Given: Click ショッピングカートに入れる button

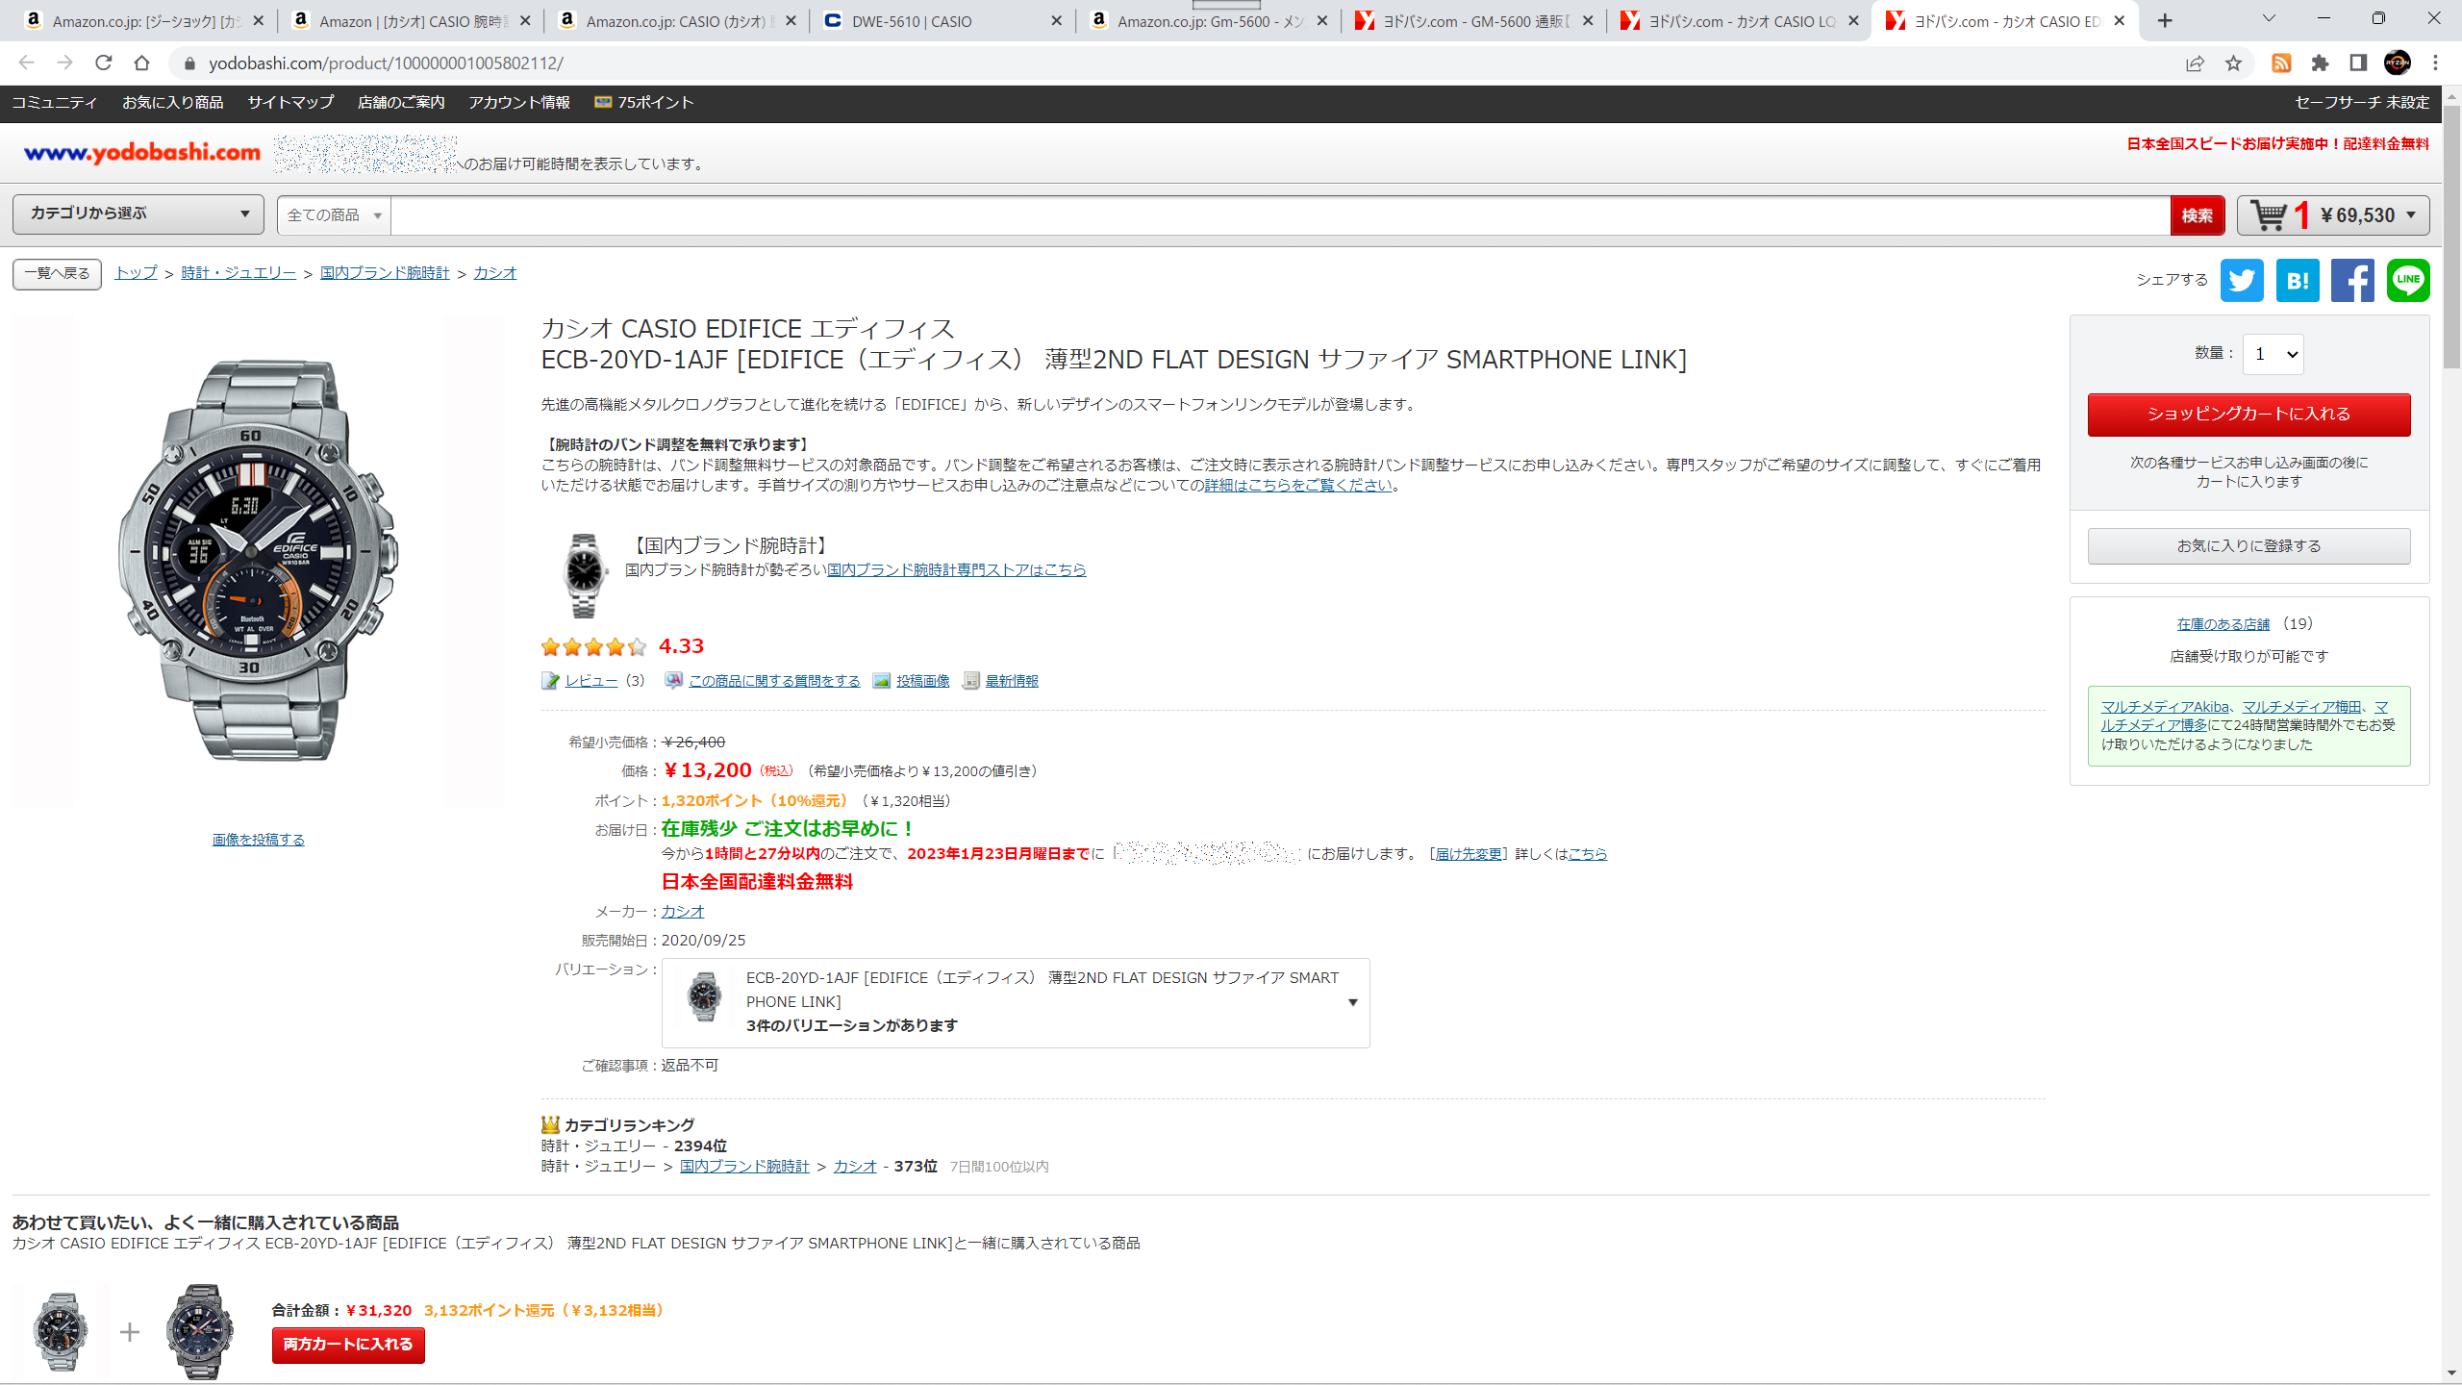Looking at the screenshot, I should [2248, 415].
